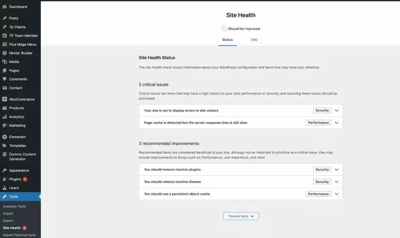Click the Marketing megaphone icon

(x=5, y=125)
